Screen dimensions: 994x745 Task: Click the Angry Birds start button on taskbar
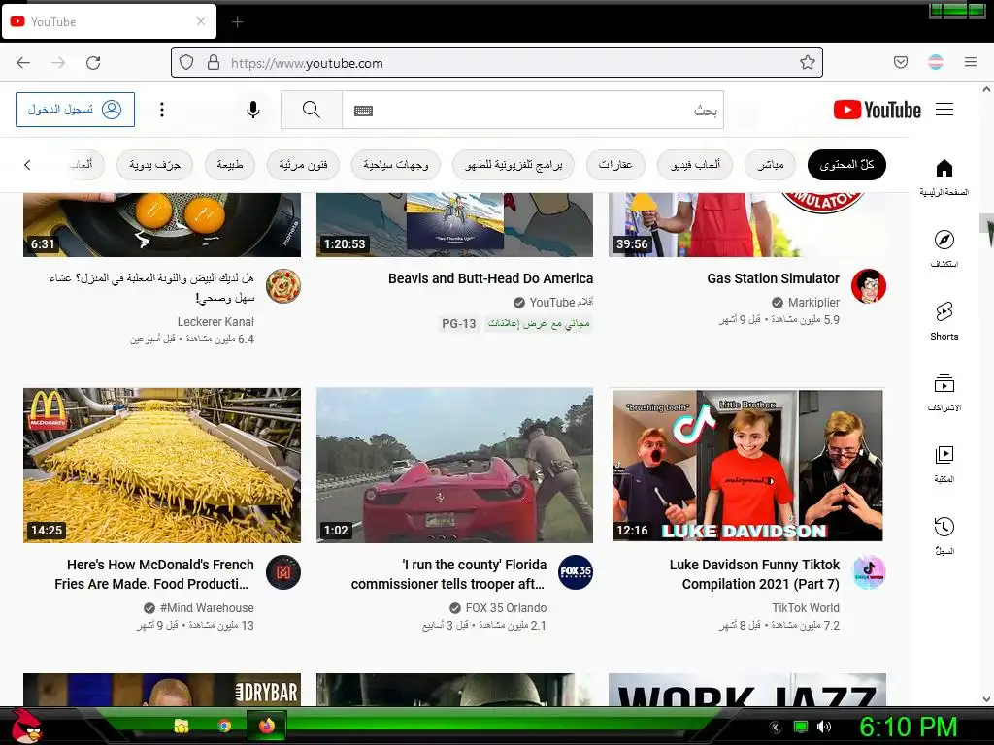pyautogui.click(x=26, y=726)
